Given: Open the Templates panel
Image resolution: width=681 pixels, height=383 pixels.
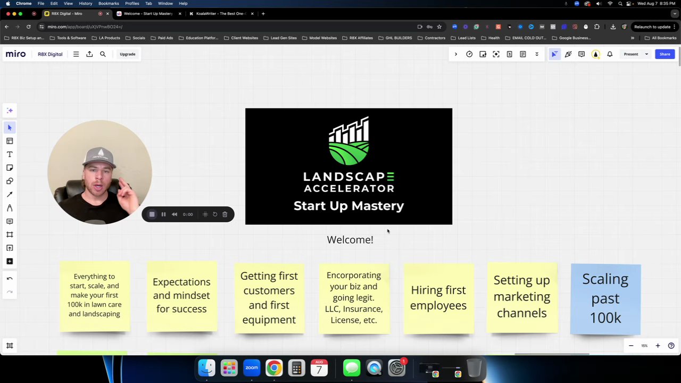Looking at the screenshot, I should click(9, 140).
